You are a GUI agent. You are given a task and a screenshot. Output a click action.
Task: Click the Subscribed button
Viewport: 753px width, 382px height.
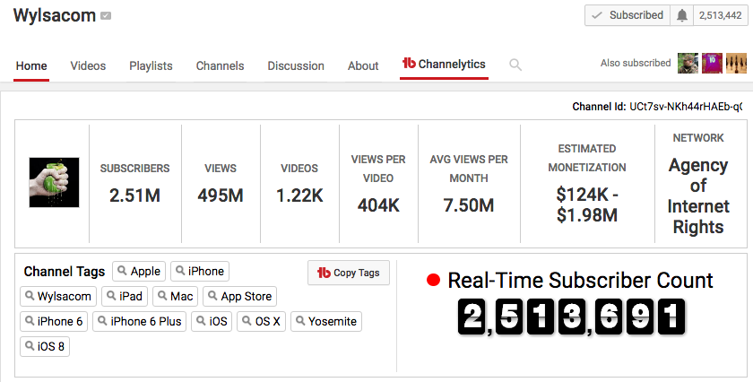point(627,15)
